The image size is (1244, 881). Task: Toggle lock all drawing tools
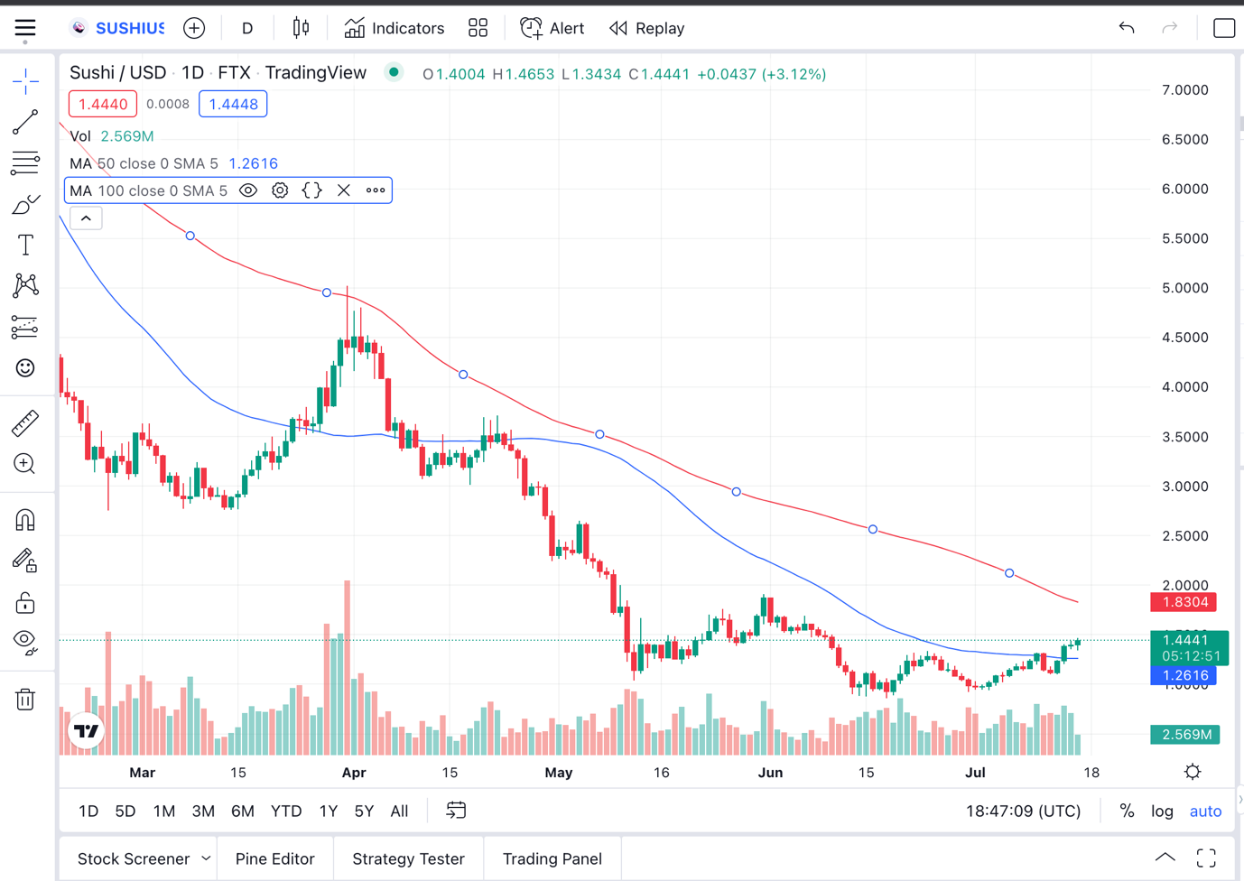25,602
